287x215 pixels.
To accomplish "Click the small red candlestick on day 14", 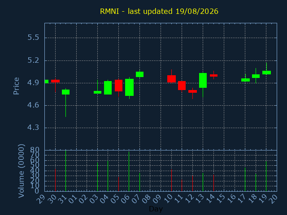I will coord(213,75).
